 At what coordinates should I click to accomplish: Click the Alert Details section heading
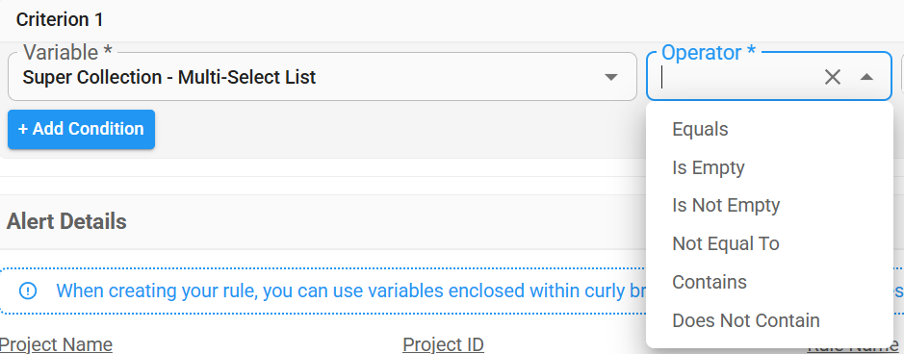click(x=66, y=221)
